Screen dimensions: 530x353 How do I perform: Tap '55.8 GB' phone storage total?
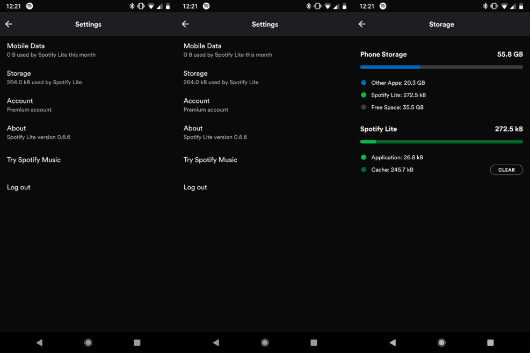click(x=510, y=54)
